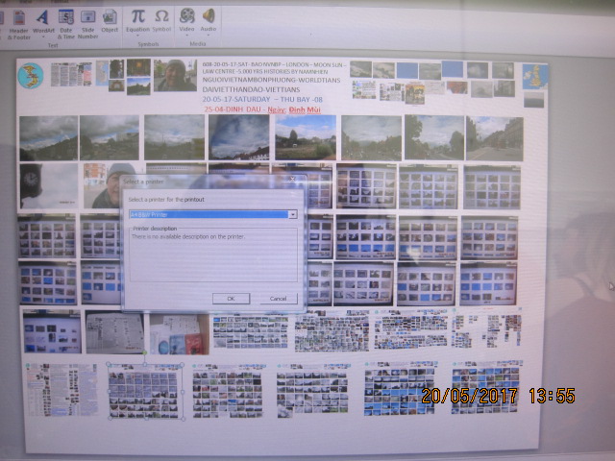Screen dimensions: 615x461
Task: Select the A4 B&W Printer entry
Action: click(x=209, y=214)
